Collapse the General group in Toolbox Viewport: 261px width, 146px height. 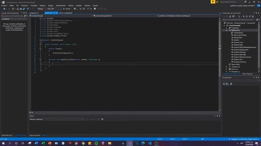pos(2,19)
